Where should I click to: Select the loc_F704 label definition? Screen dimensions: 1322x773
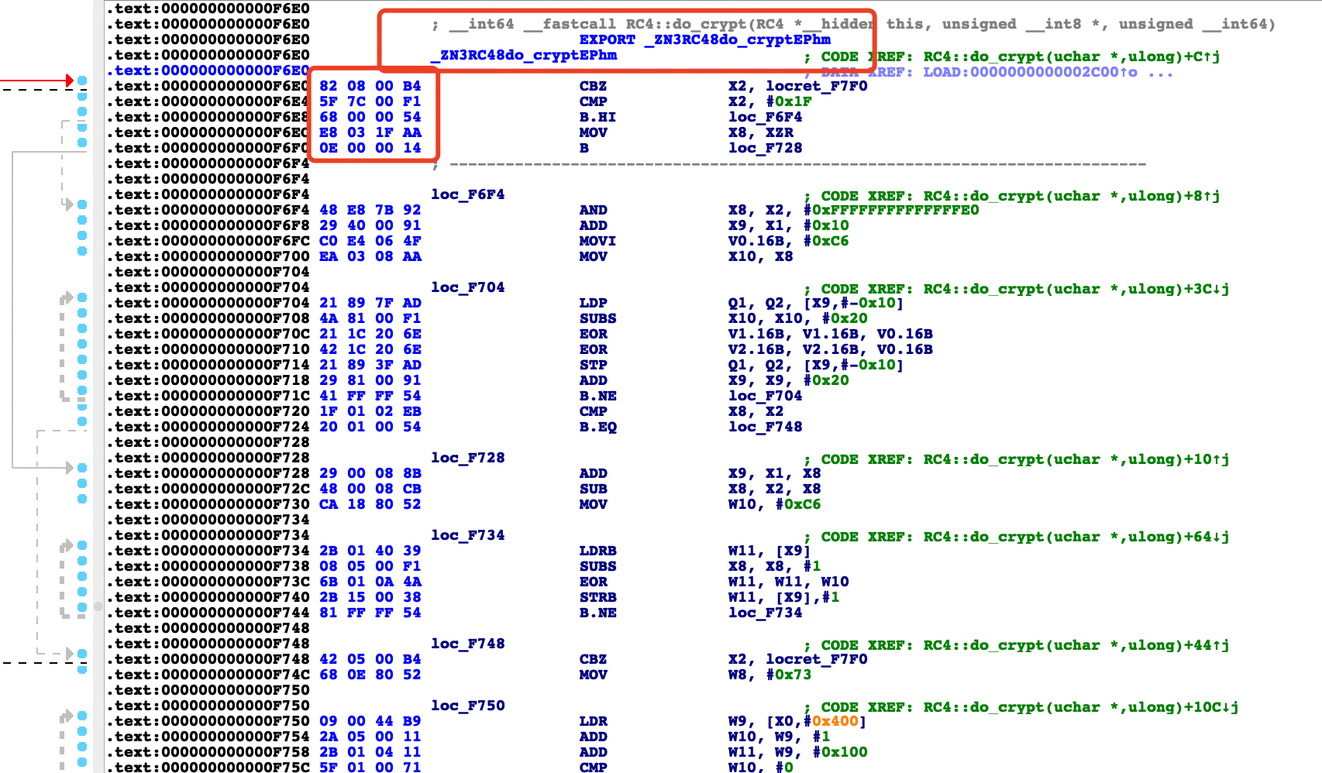point(468,287)
